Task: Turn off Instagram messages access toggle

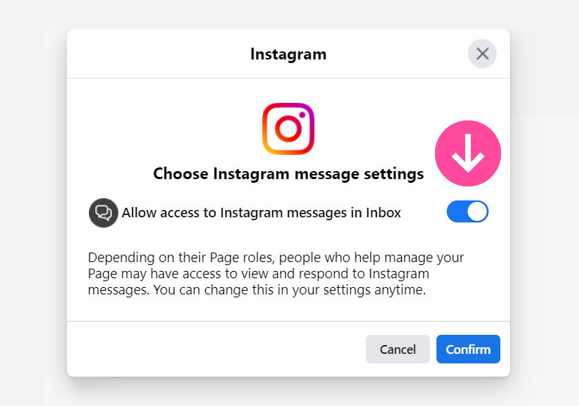Action: 467,211
